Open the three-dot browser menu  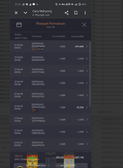[x=85, y=13]
